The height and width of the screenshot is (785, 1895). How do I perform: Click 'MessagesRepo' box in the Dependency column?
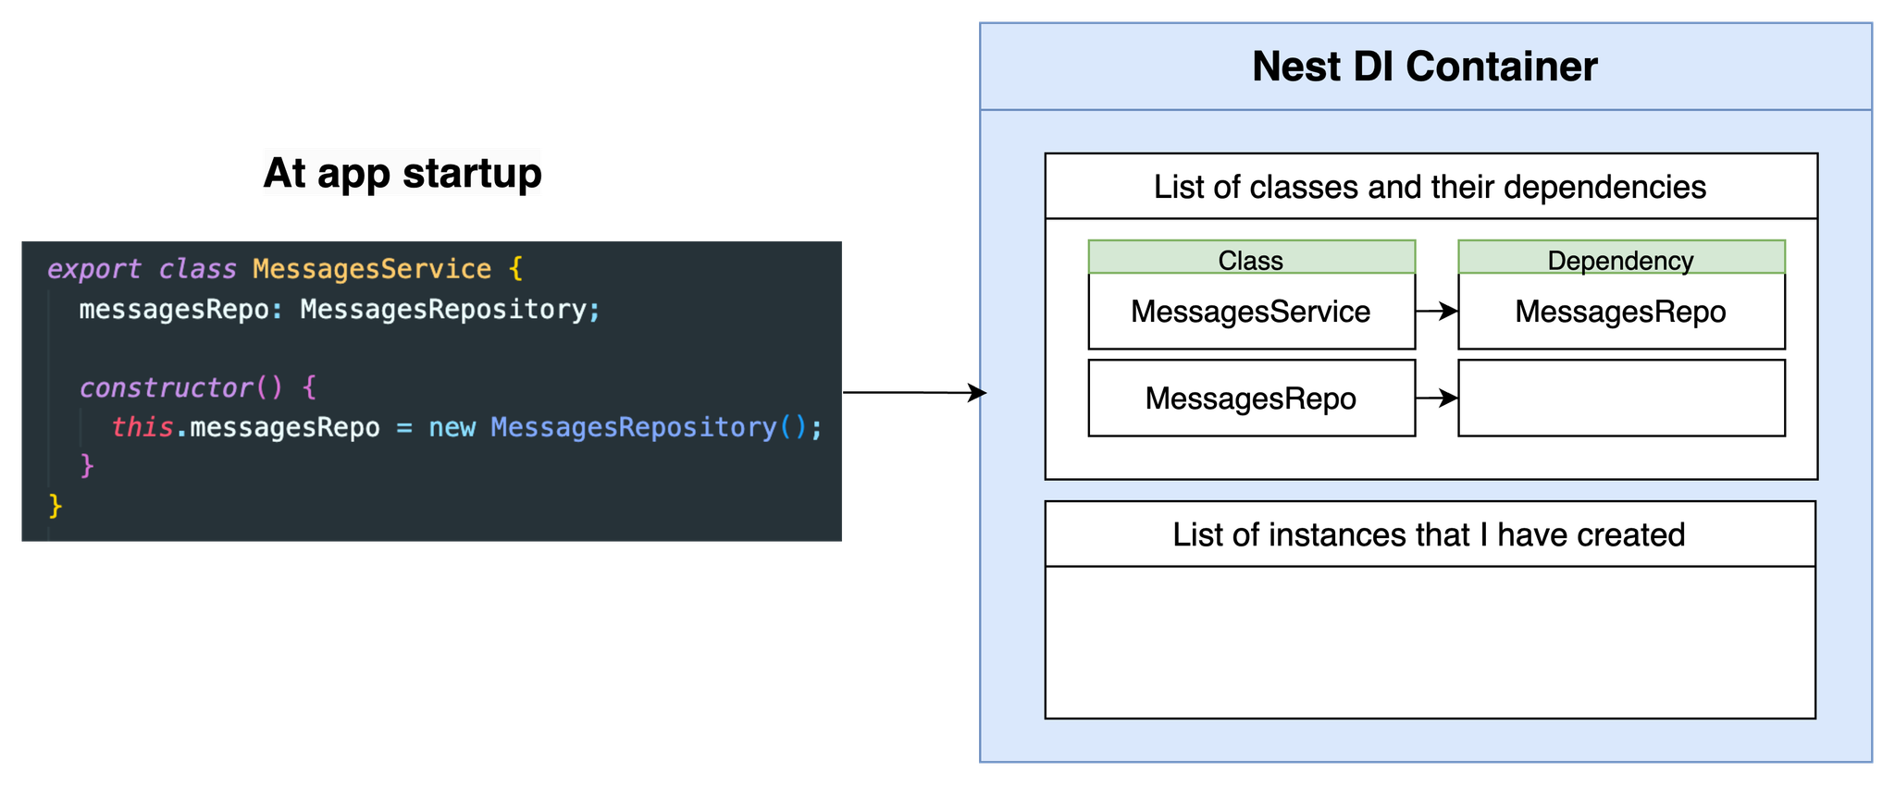pos(1621,312)
